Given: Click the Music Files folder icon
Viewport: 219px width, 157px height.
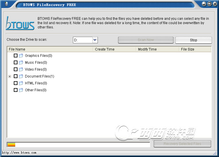Looking at the screenshot, I should point(21,63).
